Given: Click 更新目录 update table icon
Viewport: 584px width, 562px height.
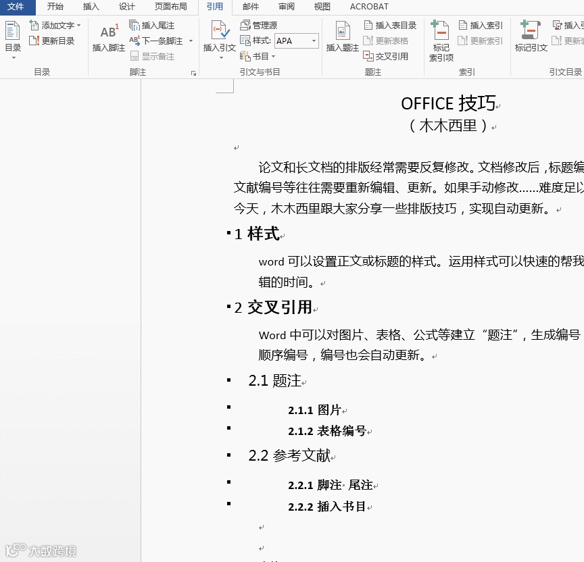Looking at the screenshot, I should point(34,41).
